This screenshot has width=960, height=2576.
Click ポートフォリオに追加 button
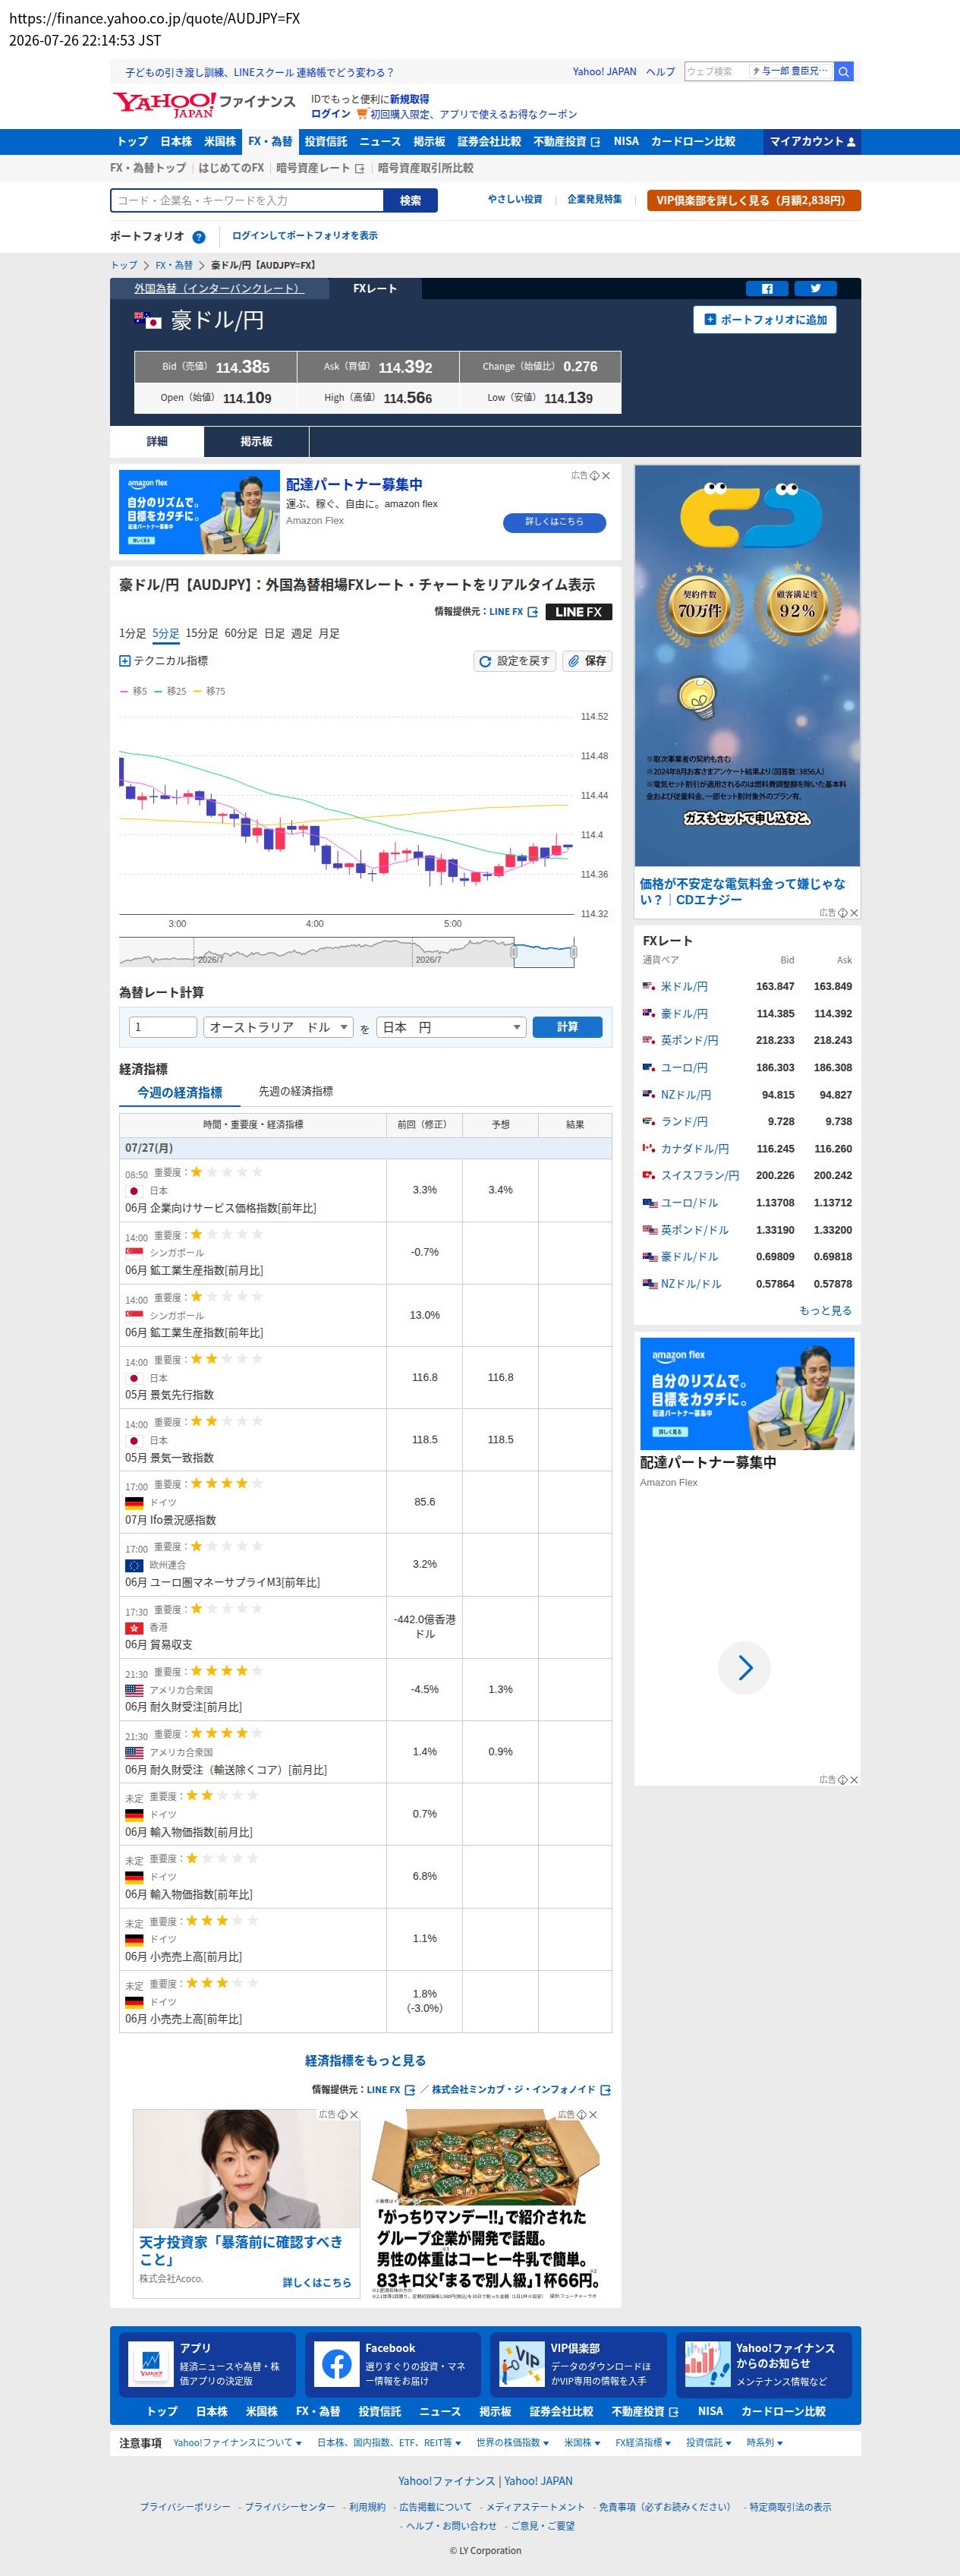pyautogui.click(x=765, y=320)
